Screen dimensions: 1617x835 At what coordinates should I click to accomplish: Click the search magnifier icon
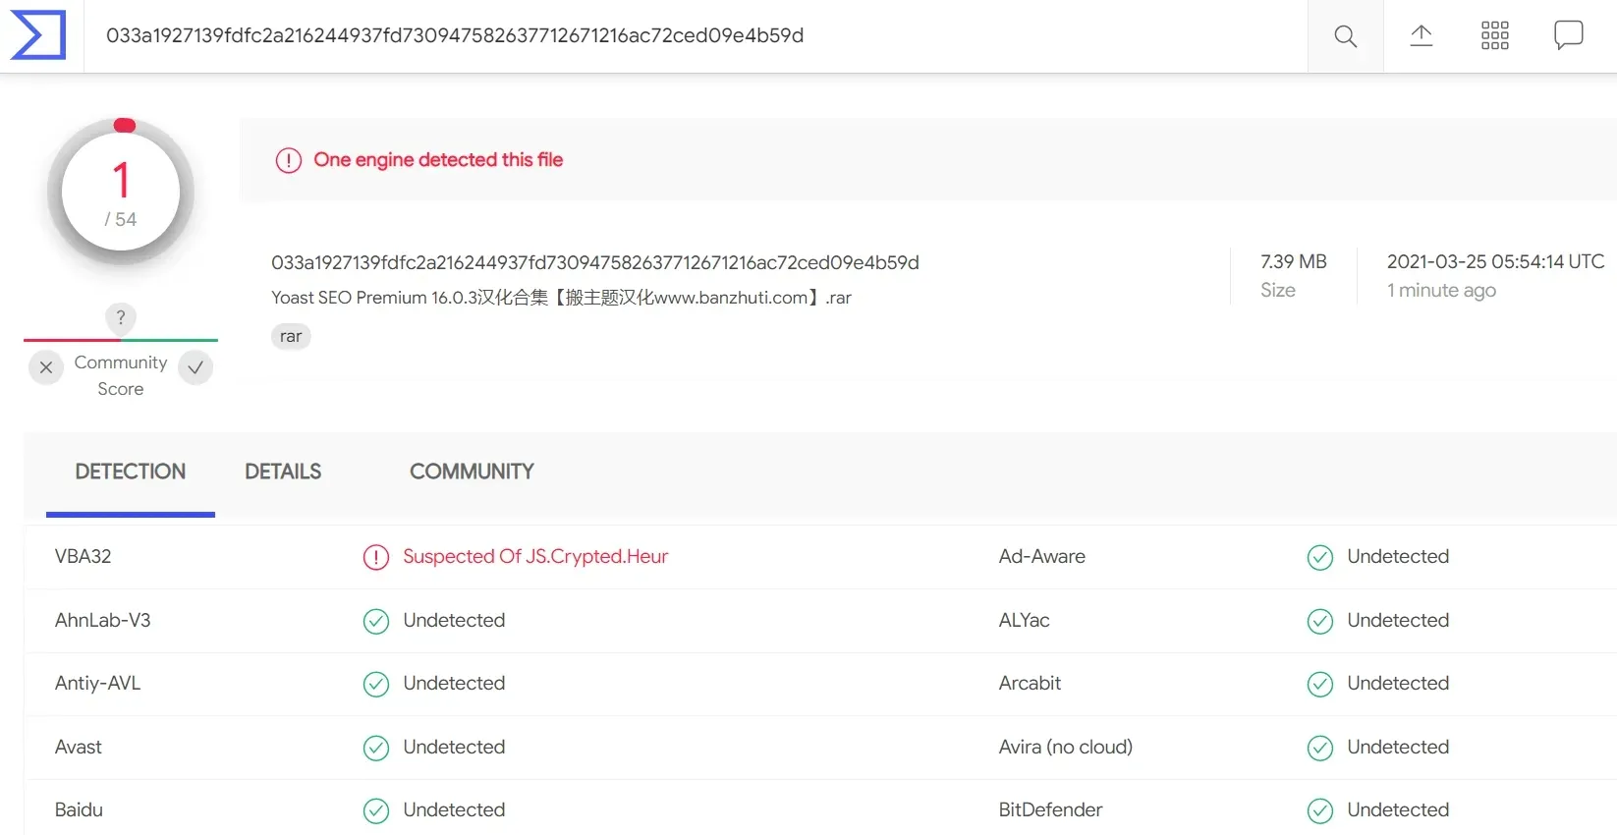click(1345, 36)
